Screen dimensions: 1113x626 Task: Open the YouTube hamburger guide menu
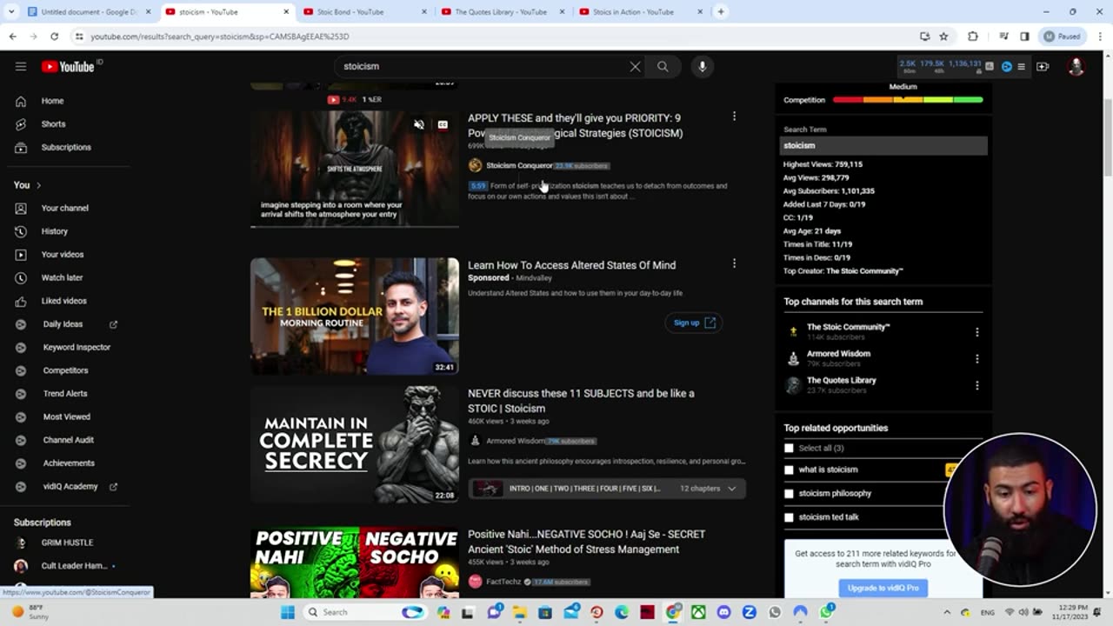[21, 66]
